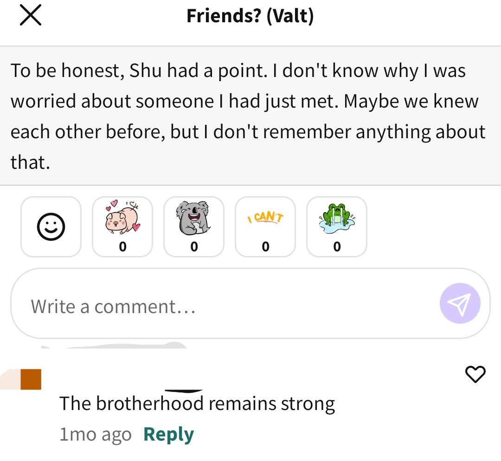This screenshot has width=501, height=461.
Task: Open the smiley emoji reaction picker
Action: point(51,226)
